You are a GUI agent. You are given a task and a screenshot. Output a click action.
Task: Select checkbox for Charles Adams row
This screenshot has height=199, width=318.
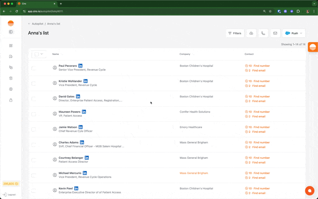34,145
